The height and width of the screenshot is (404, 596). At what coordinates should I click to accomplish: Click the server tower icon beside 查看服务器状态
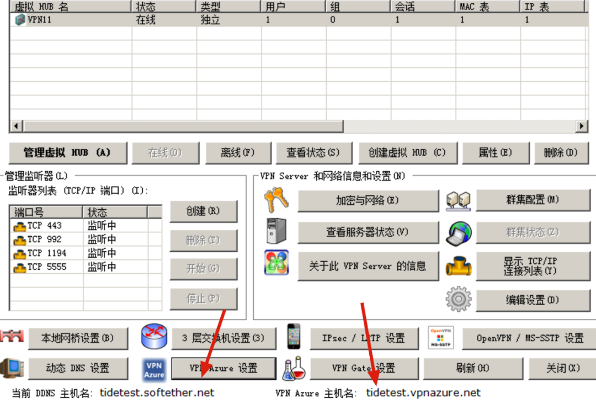[x=276, y=231]
